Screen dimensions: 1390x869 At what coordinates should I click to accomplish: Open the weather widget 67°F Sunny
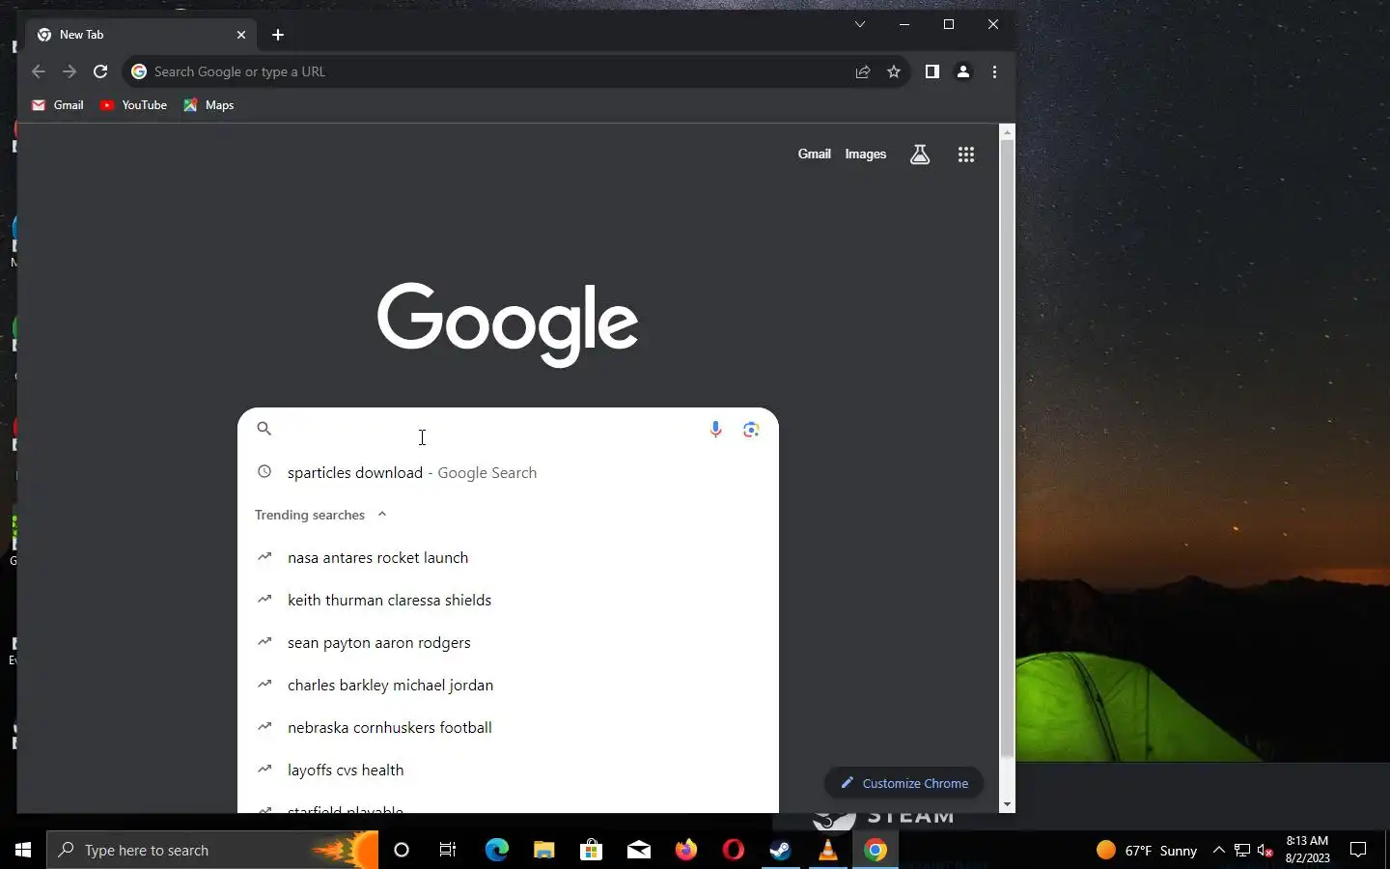[1147, 851]
